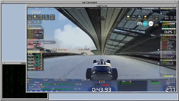Open capture window menu button top left
This screenshot has width=179, height=101.
pos(28,6)
